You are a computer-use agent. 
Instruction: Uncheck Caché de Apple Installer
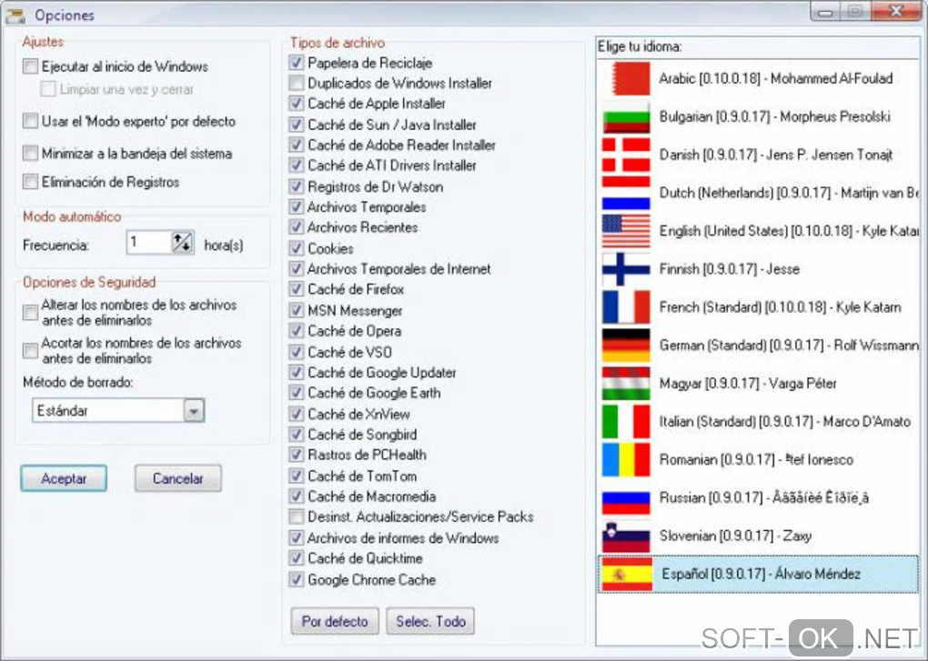[x=297, y=104]
